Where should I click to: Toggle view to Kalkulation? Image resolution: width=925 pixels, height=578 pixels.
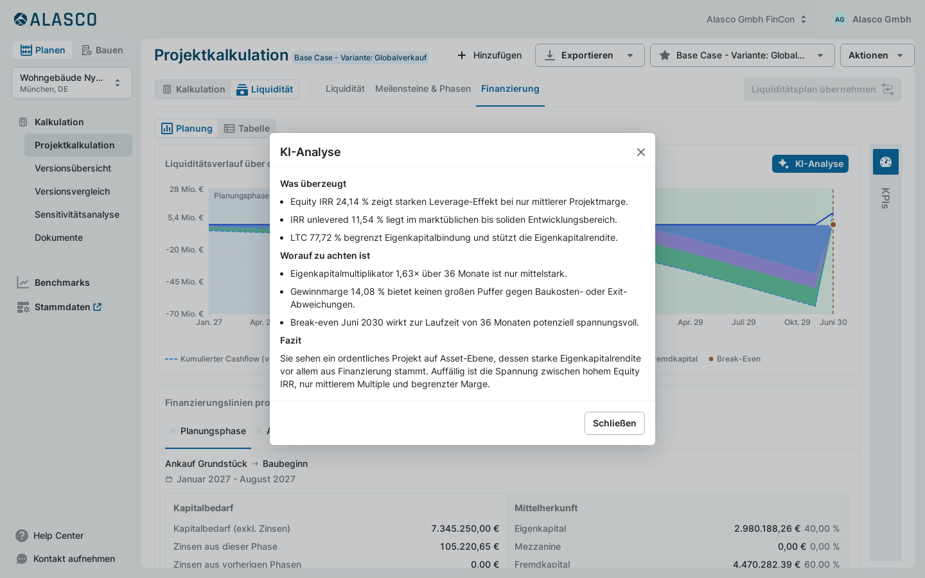click(x=193, y=89)
